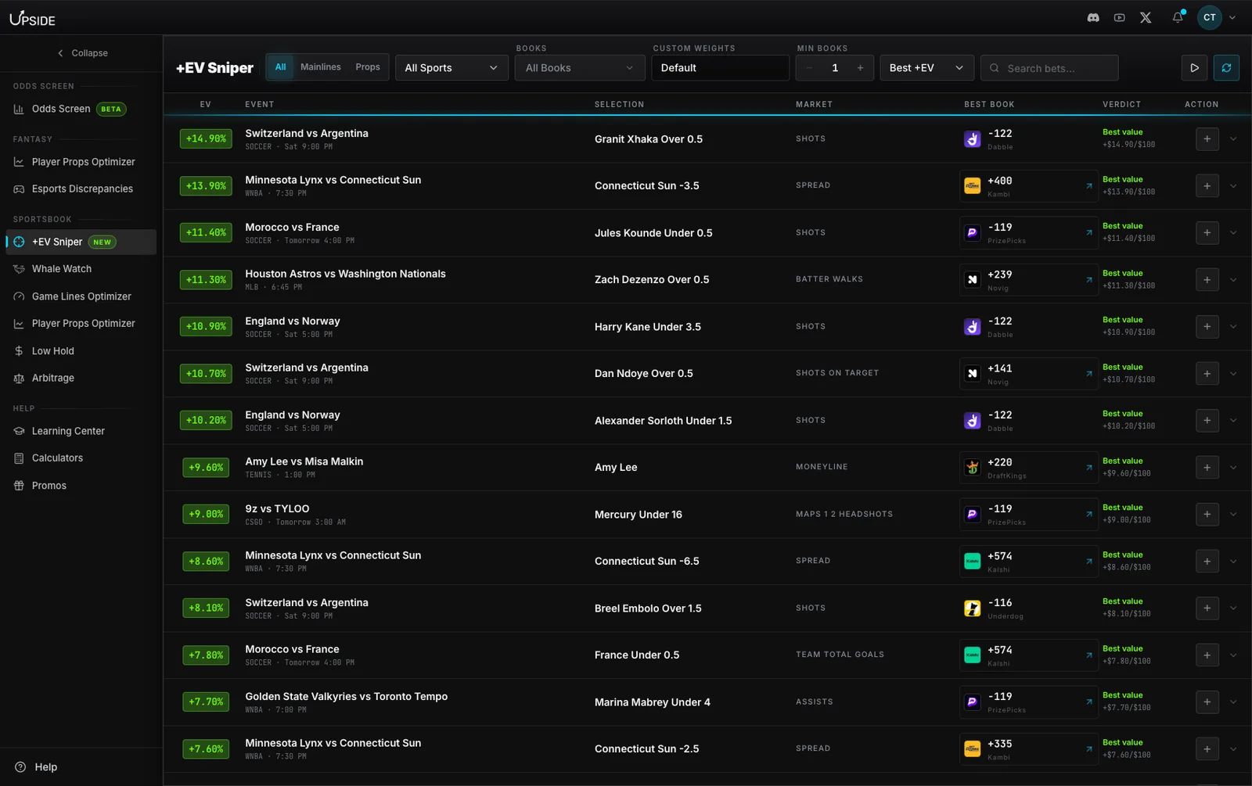Open the All Sports dropdown
The image size is (1252, 786).
coord(452,68)
